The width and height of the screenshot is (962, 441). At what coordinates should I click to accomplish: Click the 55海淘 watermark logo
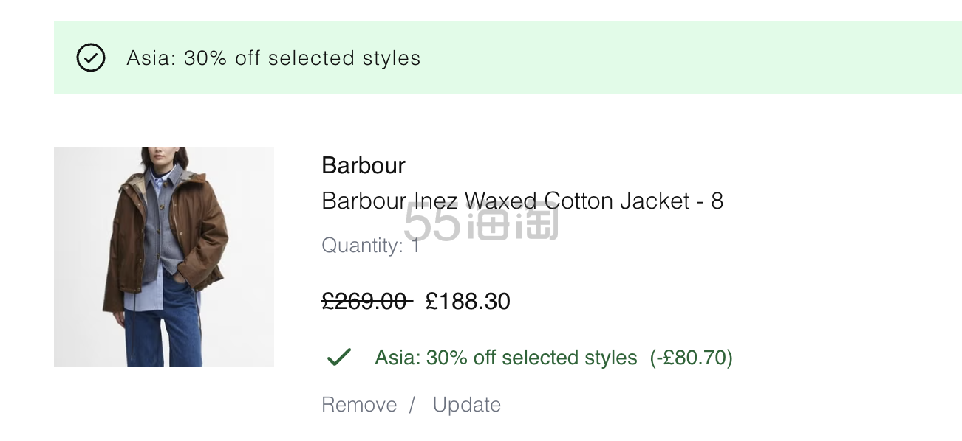coord(481,221)
